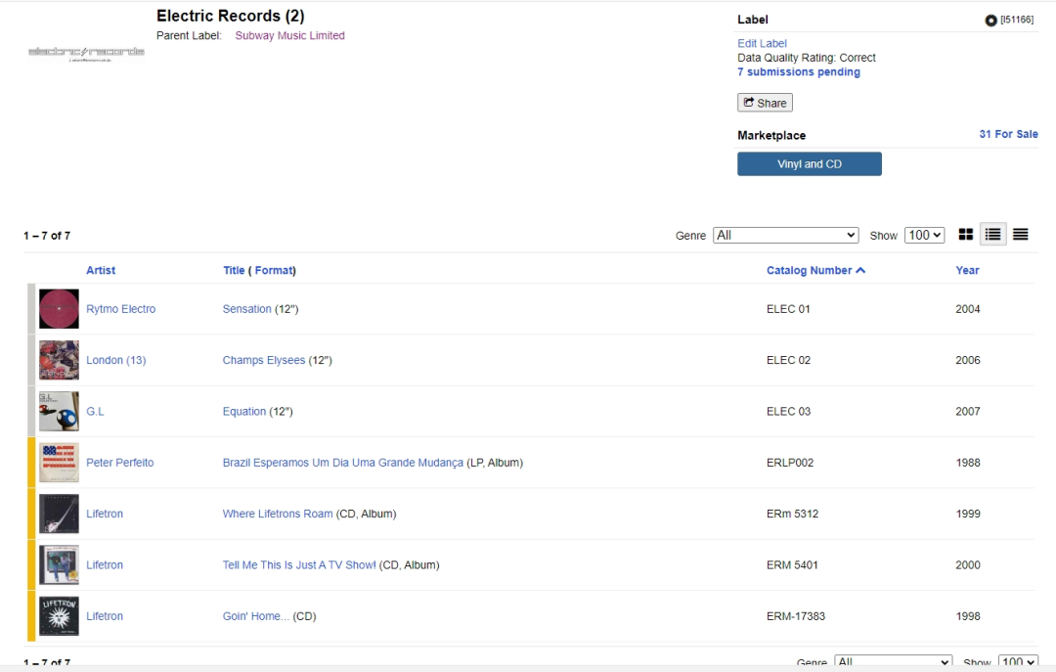
Task: Select the list-with-images view icon
Action: [992, 235]
